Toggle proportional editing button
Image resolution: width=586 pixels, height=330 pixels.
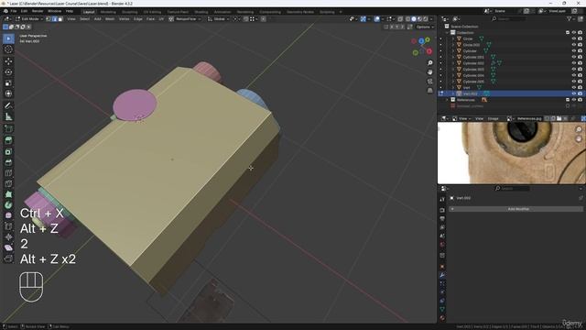[x=264, y=18]
